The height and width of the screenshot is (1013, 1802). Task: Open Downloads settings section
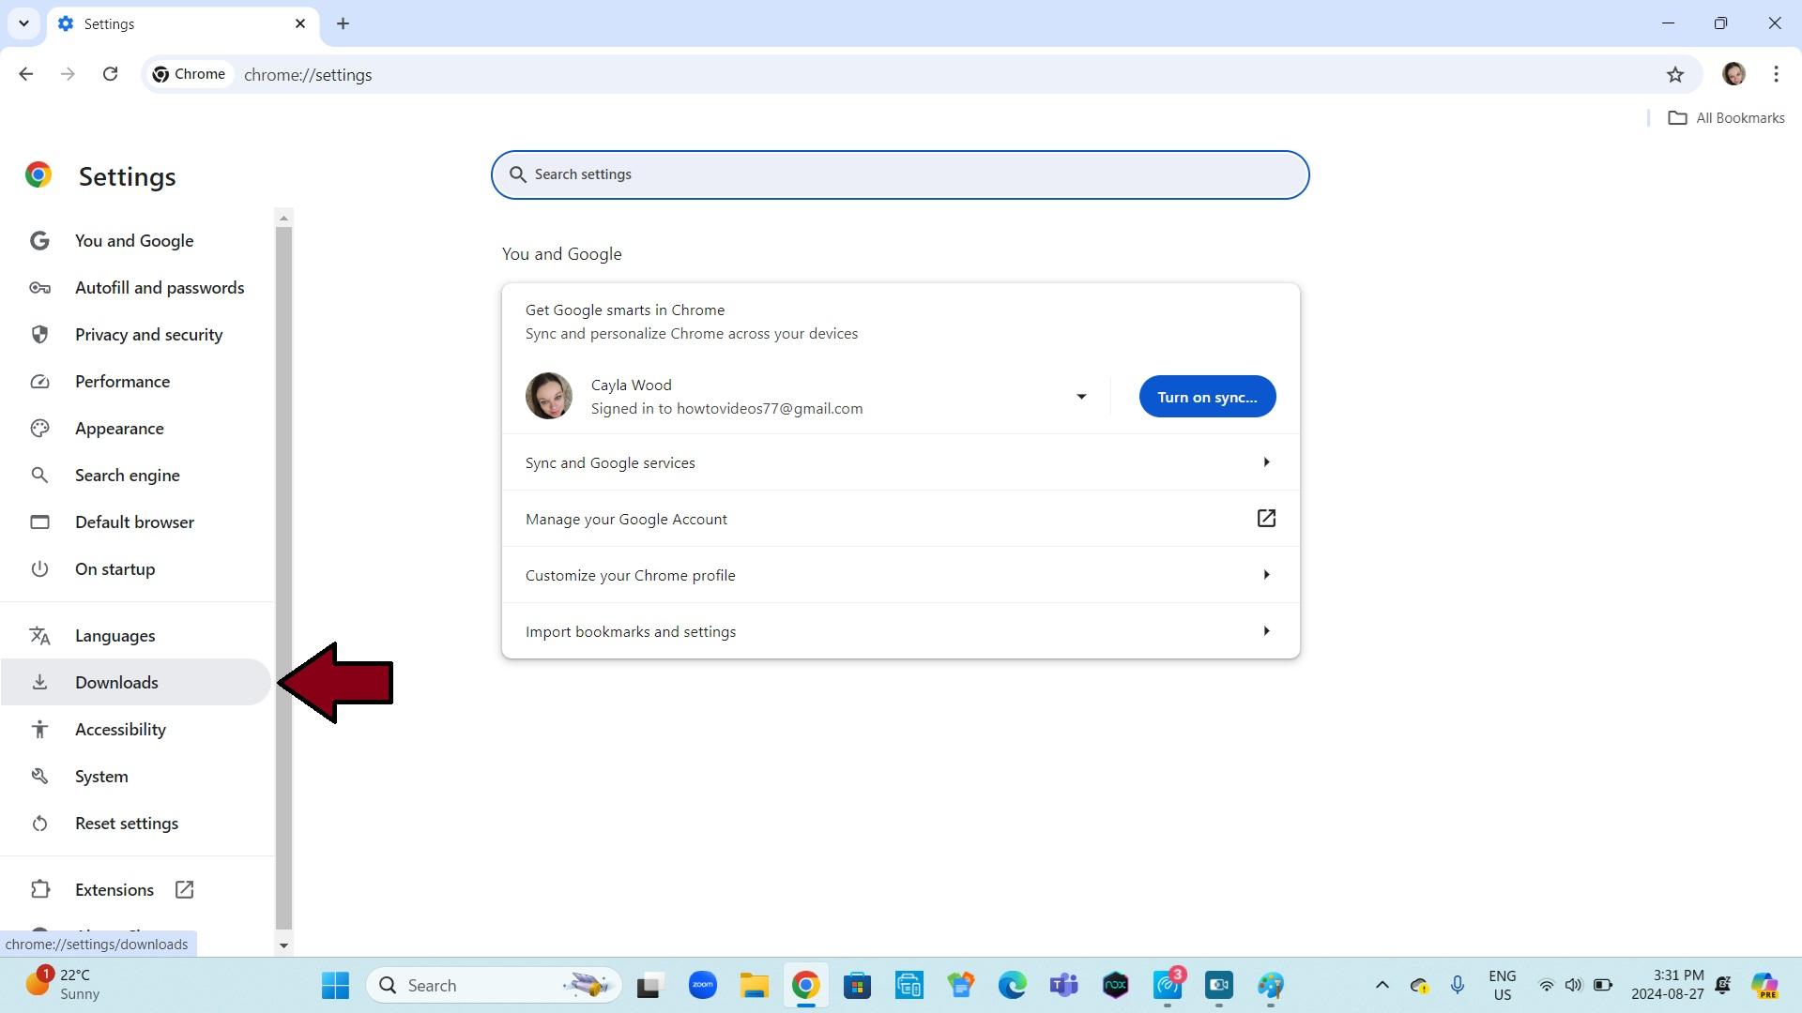[136, 683]
